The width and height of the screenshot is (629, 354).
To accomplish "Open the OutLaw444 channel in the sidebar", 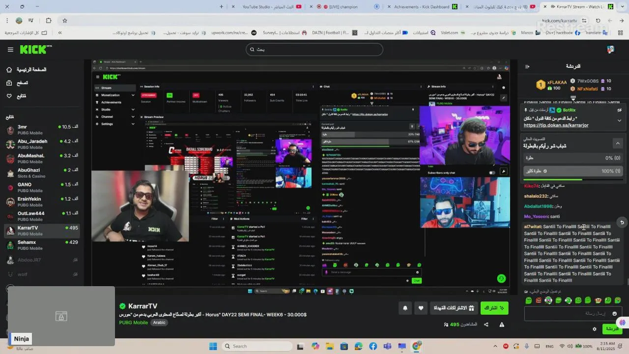I will tap(41, 216).
